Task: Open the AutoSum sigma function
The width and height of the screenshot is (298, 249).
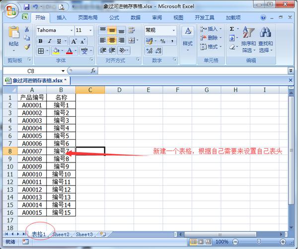Action: pos(232,29)
